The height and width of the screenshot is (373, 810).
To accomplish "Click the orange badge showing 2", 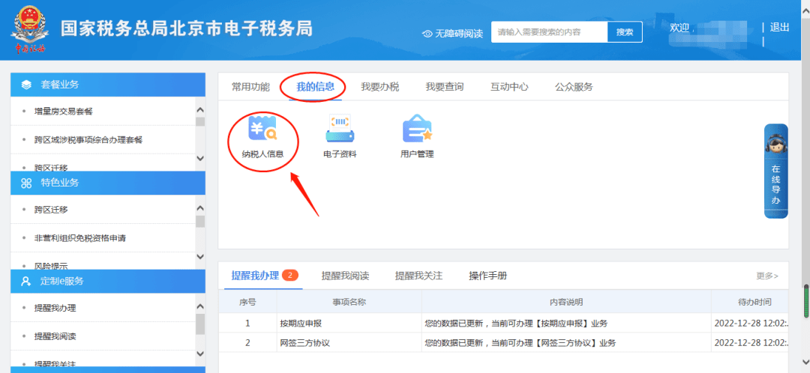I will coord(290,275).
